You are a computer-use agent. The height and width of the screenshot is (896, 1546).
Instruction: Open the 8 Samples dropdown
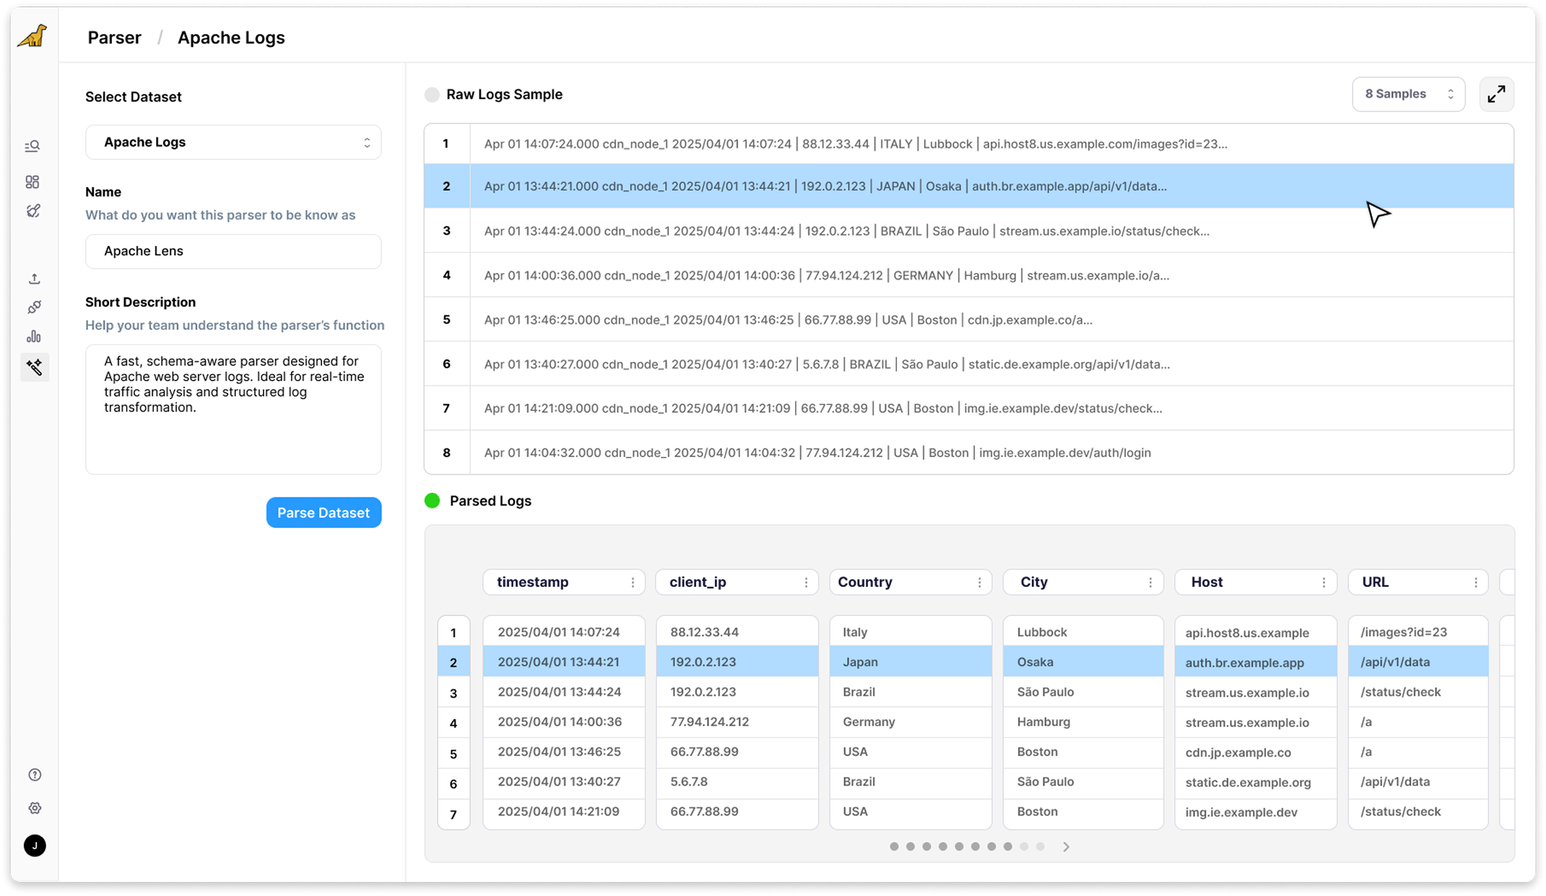[1408, 94]
